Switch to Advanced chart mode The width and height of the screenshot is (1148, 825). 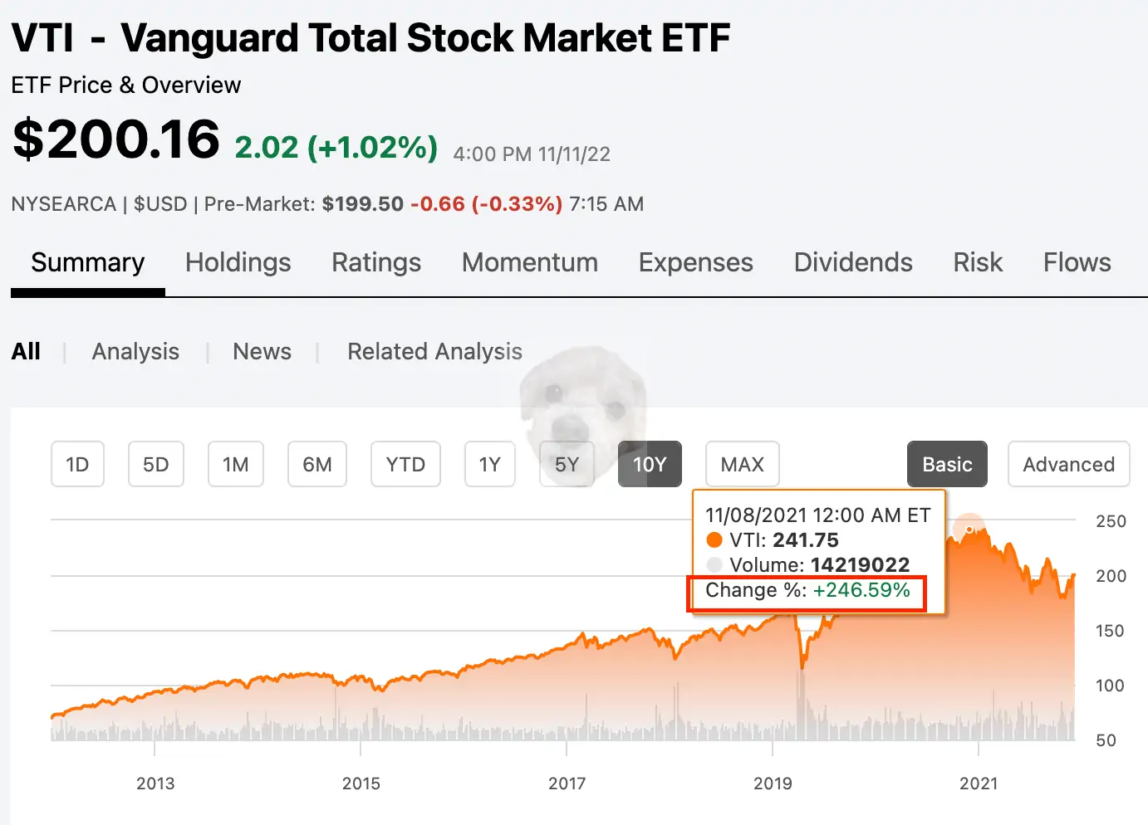1068,464
